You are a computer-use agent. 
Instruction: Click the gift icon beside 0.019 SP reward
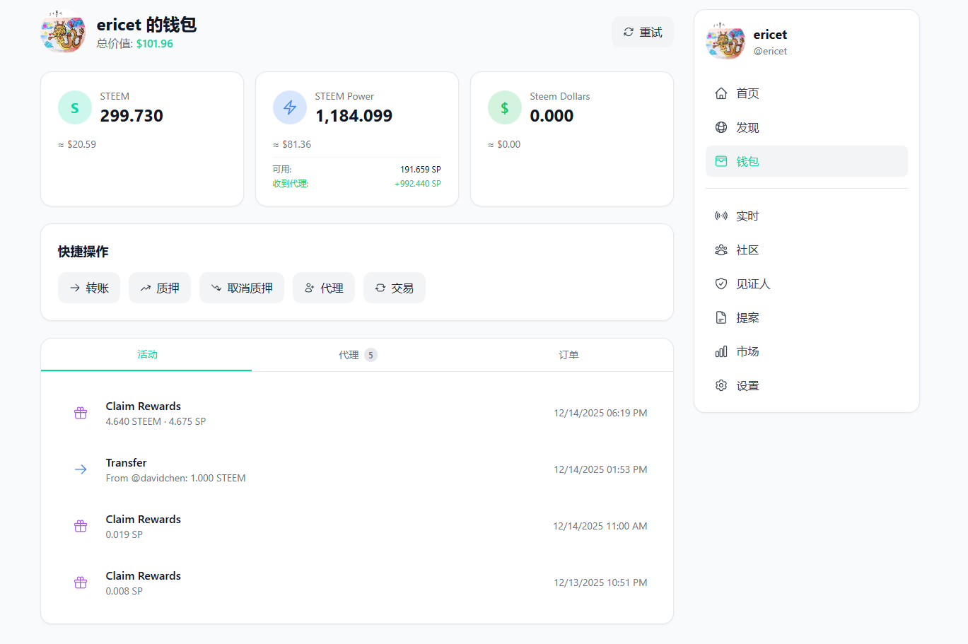click(x=81, y=526)
